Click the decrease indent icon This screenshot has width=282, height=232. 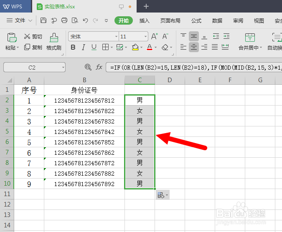pyautogui.click(x=216, y=36)
